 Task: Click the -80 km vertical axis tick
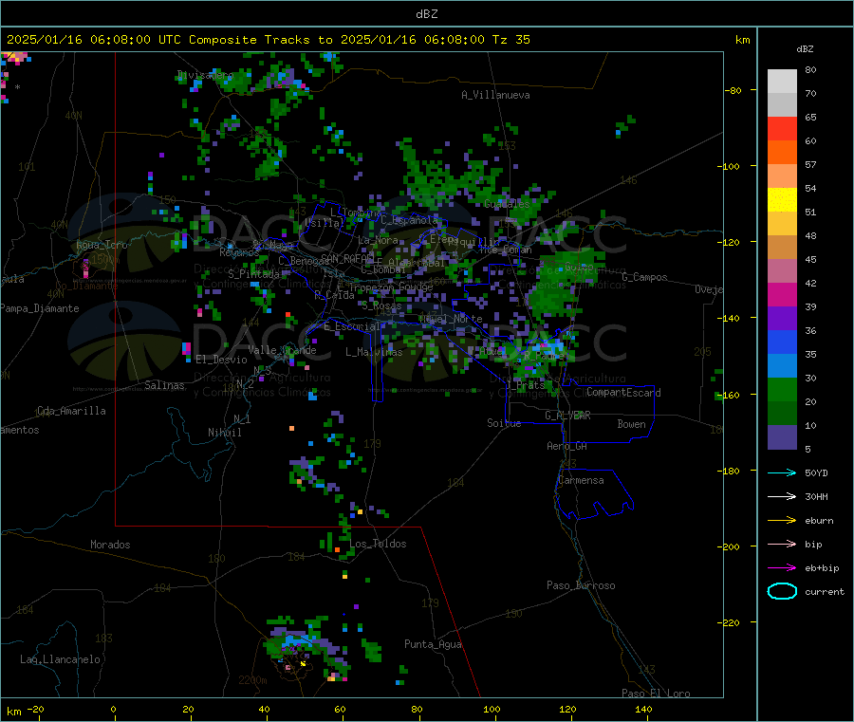pos(733,90)
